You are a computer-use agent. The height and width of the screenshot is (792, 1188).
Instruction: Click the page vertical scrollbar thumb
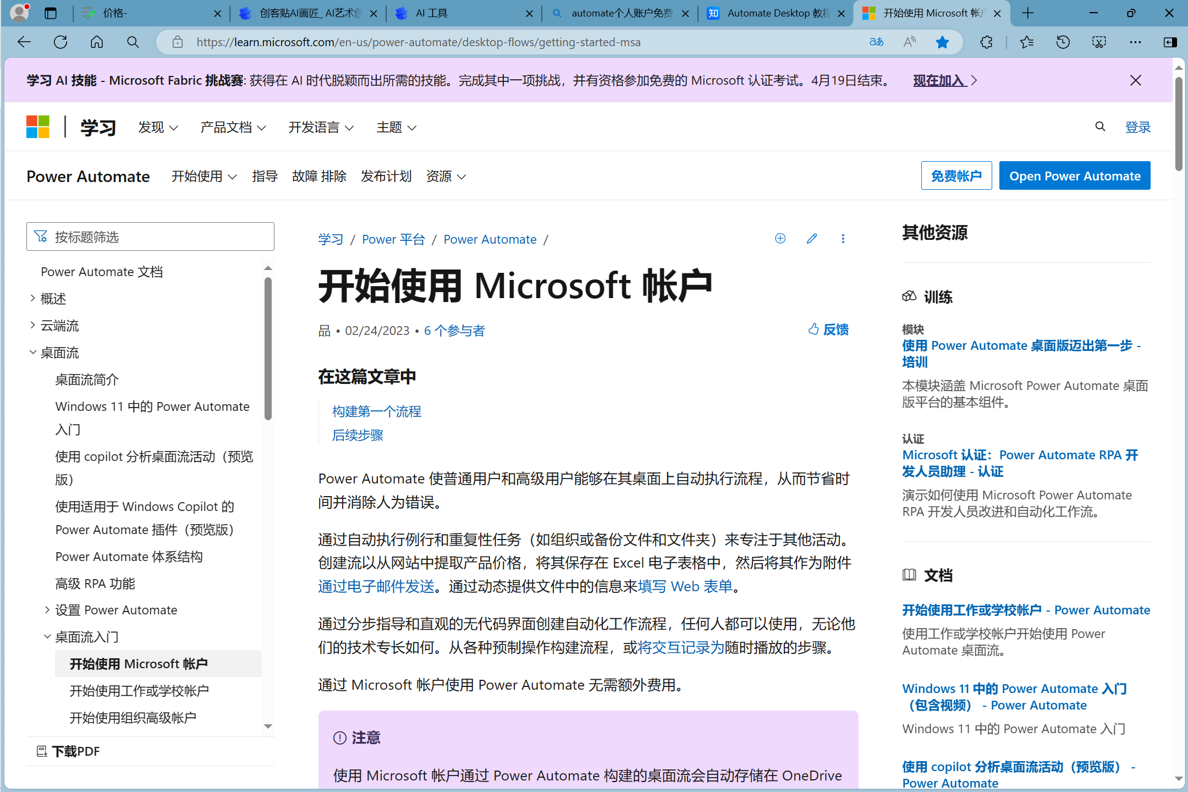(1179, 123)
